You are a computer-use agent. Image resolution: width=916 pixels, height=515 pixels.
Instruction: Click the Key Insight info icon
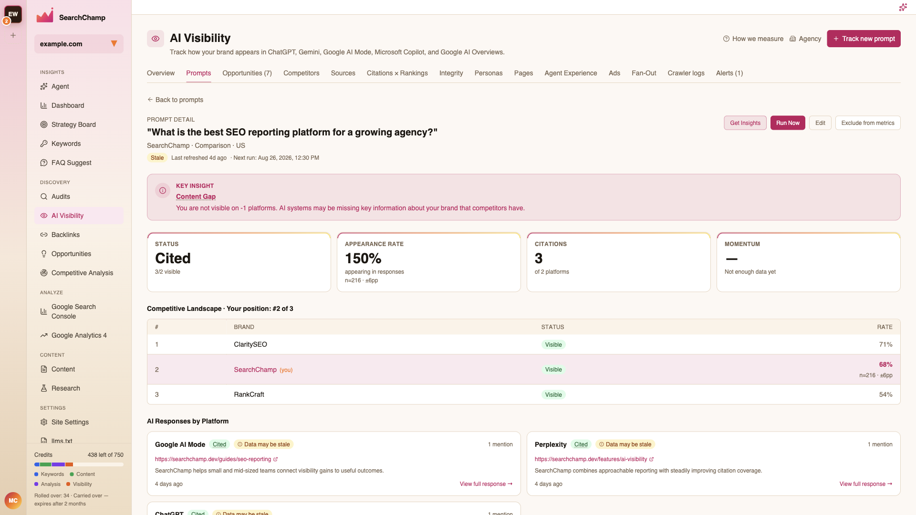click(163, 191)
